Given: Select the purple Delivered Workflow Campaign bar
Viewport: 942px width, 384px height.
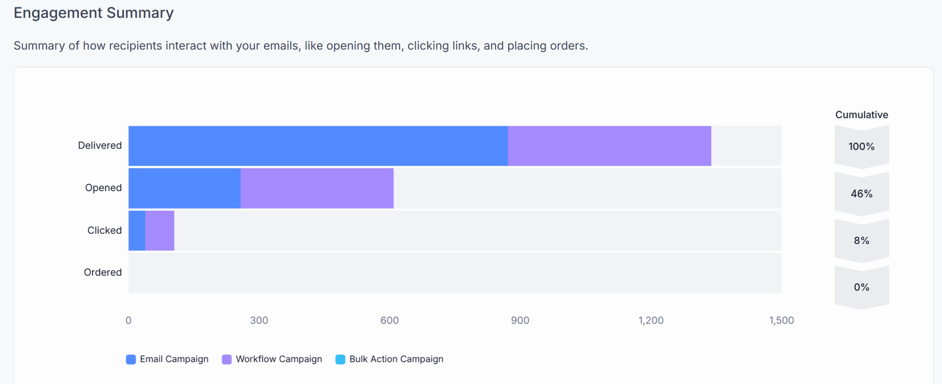Looking at the screenshot, I should 609,146.
